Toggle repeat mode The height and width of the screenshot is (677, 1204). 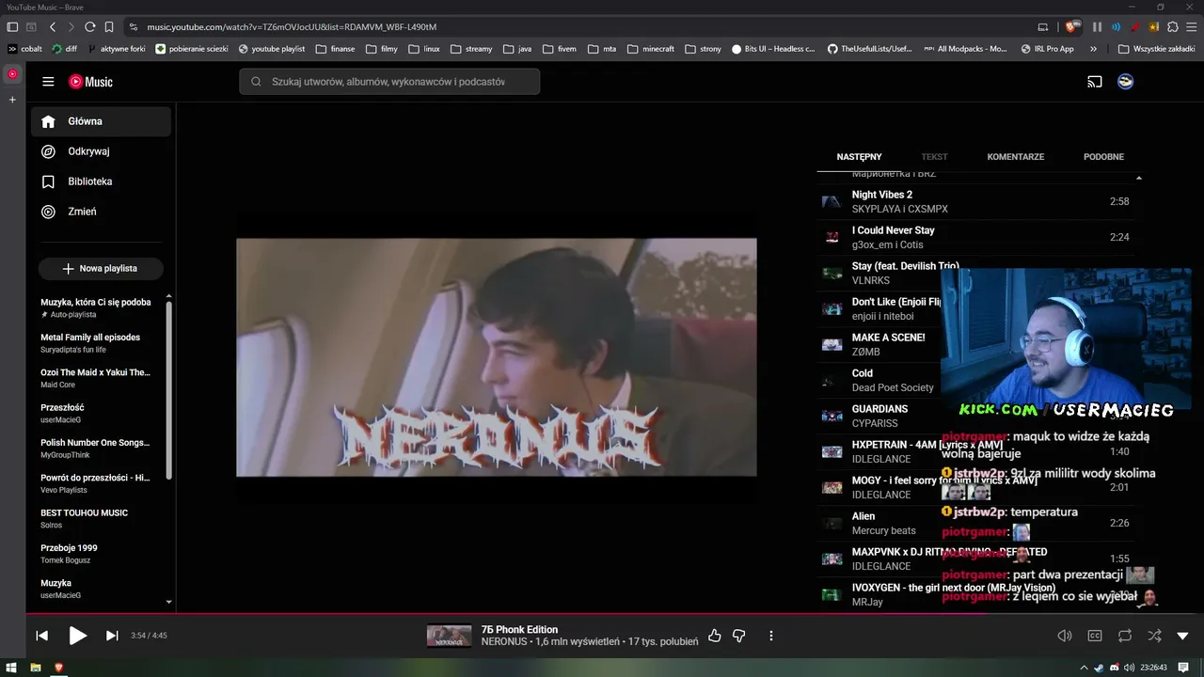point(1125,636)
